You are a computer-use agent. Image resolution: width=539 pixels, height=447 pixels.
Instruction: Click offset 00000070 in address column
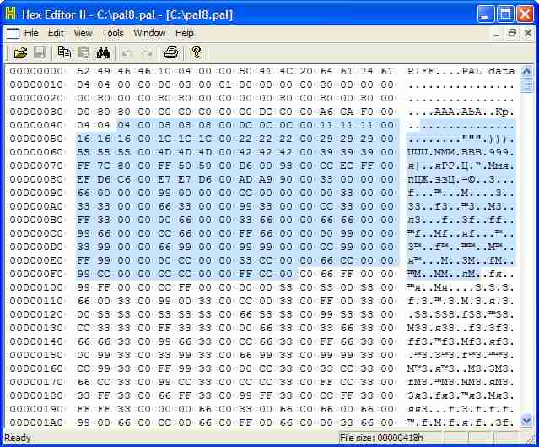point(36,166)
